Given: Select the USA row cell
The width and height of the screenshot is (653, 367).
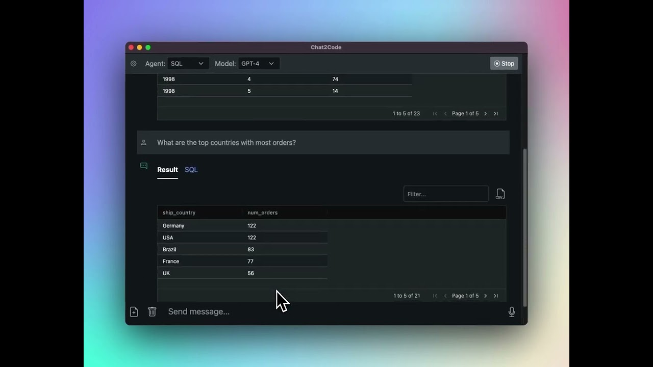Looking at the screenshot, I should 168,238.
